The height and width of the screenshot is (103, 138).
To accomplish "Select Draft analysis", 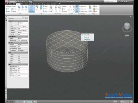I will pyautogui.click(x=95, y=11).
